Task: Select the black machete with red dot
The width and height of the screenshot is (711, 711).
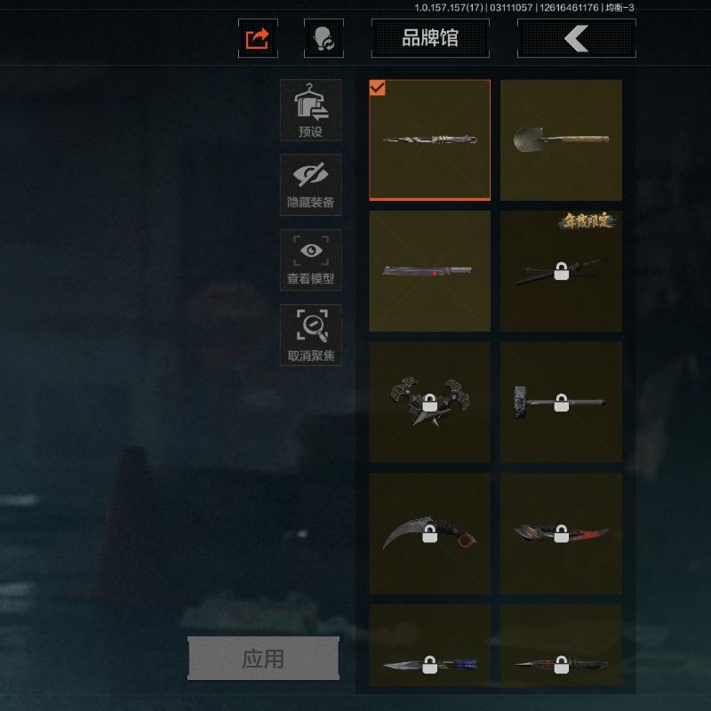Action: tap(430, 271)
